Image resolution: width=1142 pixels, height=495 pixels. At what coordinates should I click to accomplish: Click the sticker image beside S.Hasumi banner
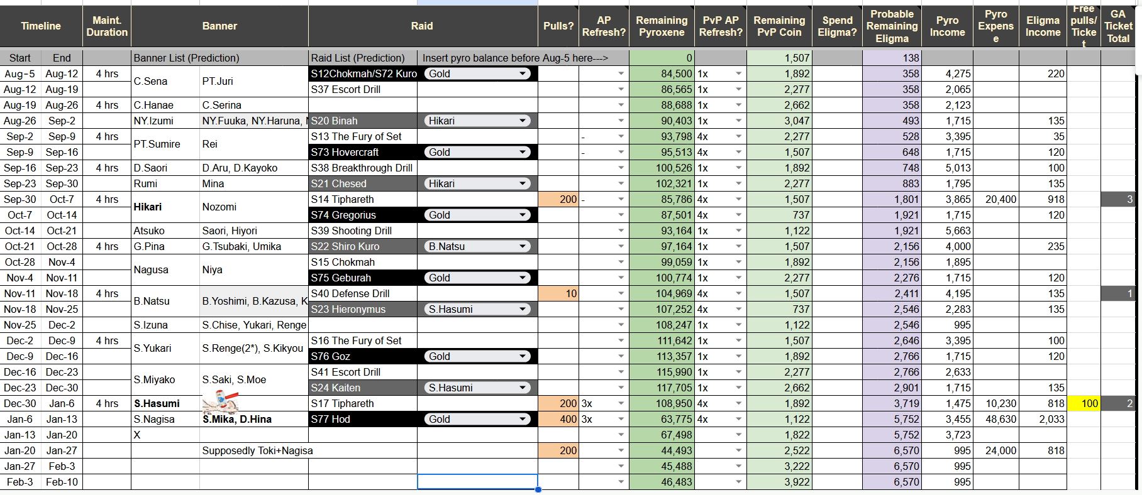point(220,401)
